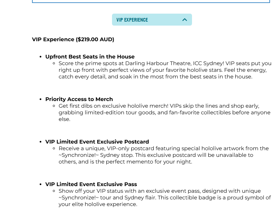Image resolution: width=279 pixels, height=215 pixels.
Task: Click the bullet dot beside Priority Access
Action: [x=41, y=99]
